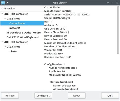Click the Vendor Id: 0781 line
Screen dimensions: 120x101
tap(53, 50)
